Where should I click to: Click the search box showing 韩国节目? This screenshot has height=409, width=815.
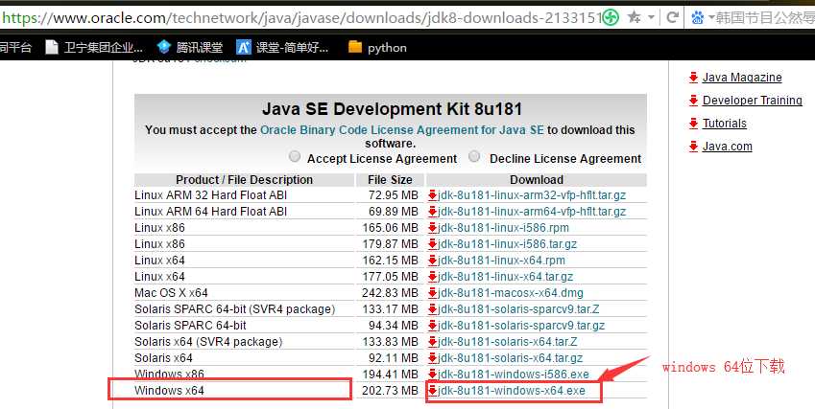765,18
